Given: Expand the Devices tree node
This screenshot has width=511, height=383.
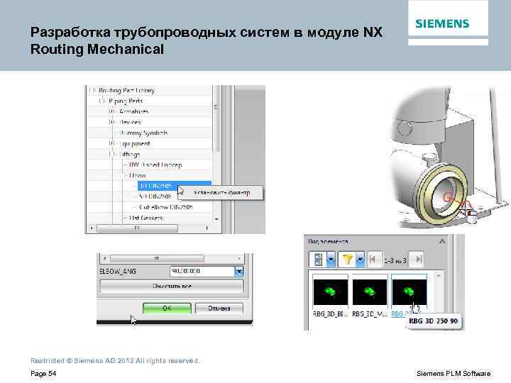Looking at the screenshot, I should (x=112, y=122).
